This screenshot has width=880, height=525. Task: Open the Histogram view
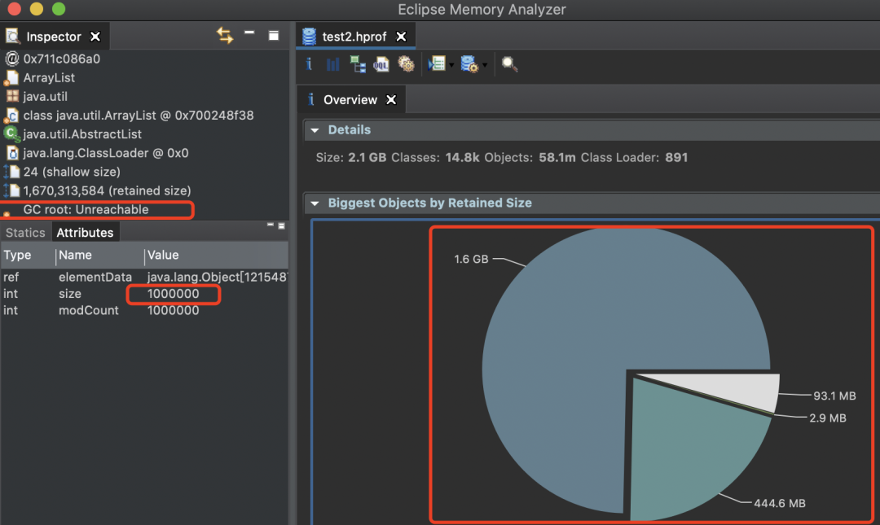click(333, 64)
